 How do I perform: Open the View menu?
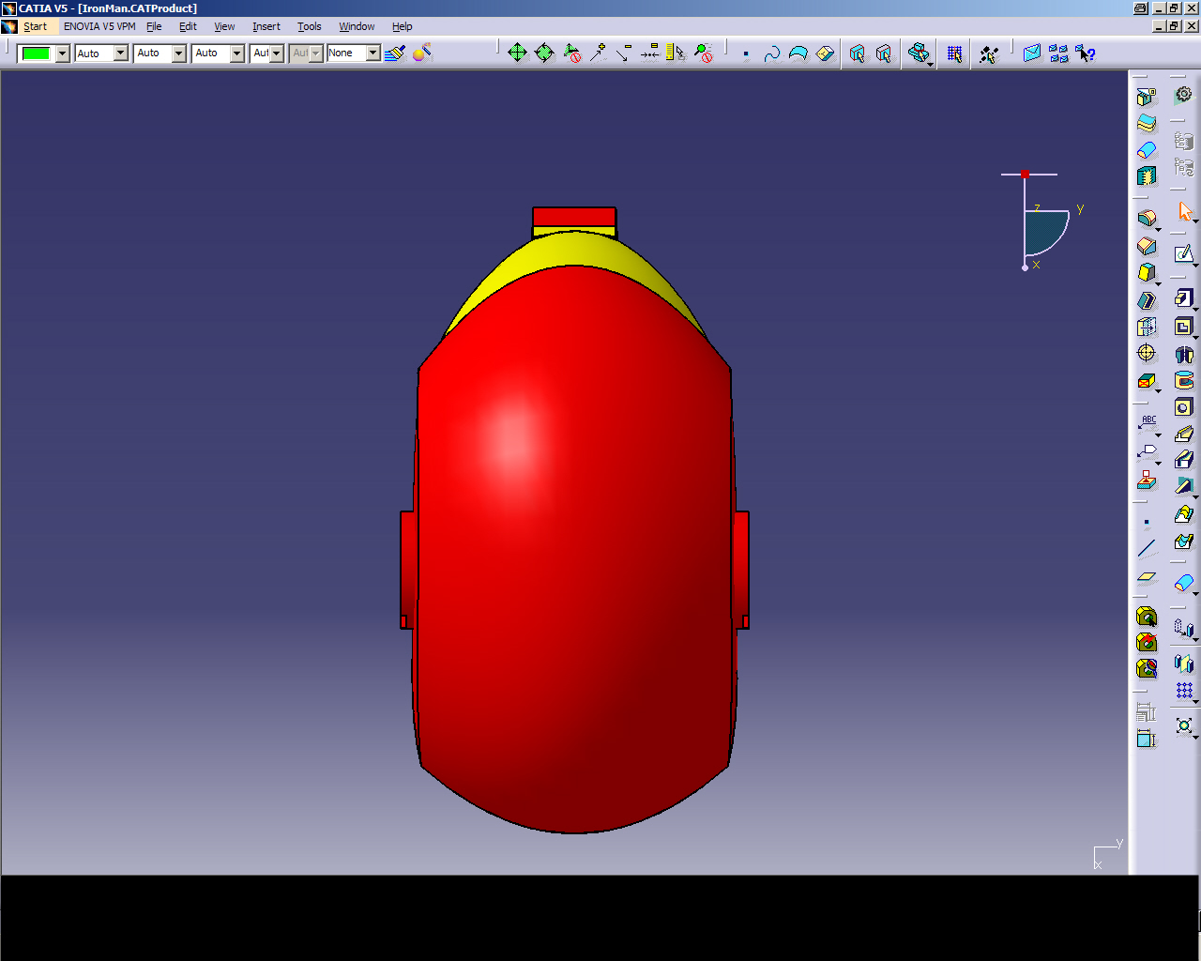224,26
